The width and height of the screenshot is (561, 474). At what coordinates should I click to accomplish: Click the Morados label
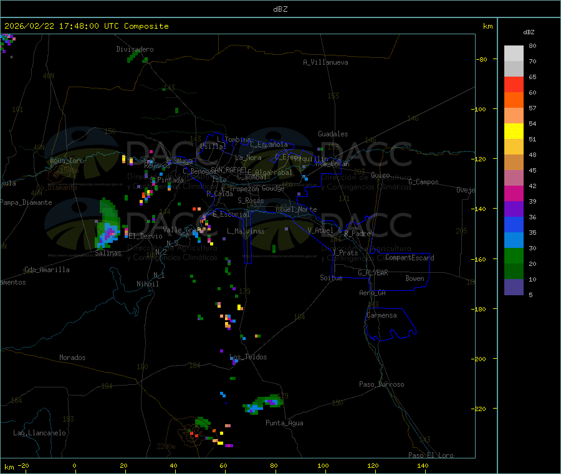pyautogui.click(x=73, y=358)
